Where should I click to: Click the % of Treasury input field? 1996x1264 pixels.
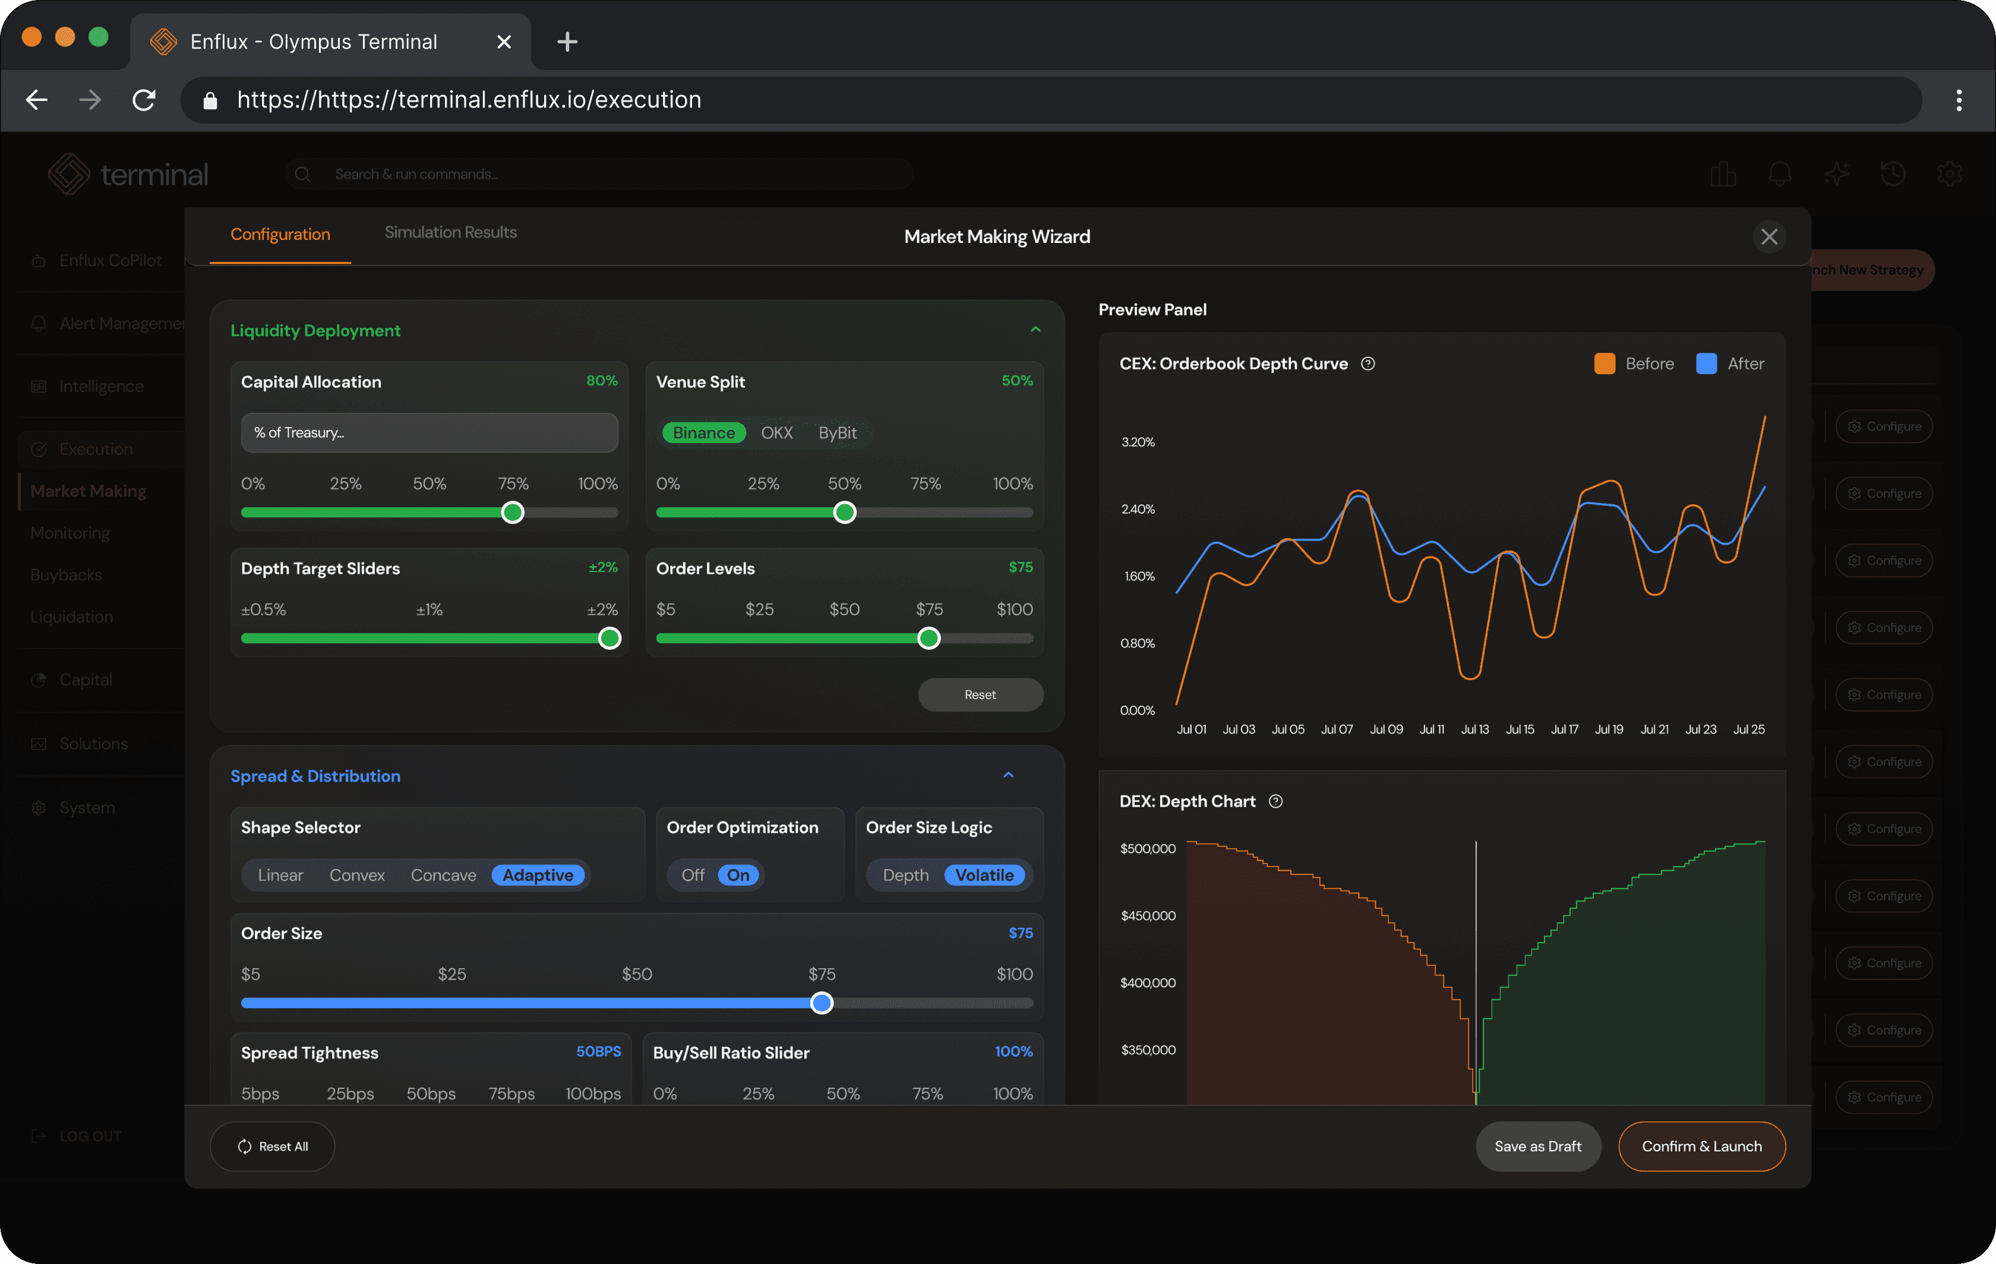click(x=428, y=432)
